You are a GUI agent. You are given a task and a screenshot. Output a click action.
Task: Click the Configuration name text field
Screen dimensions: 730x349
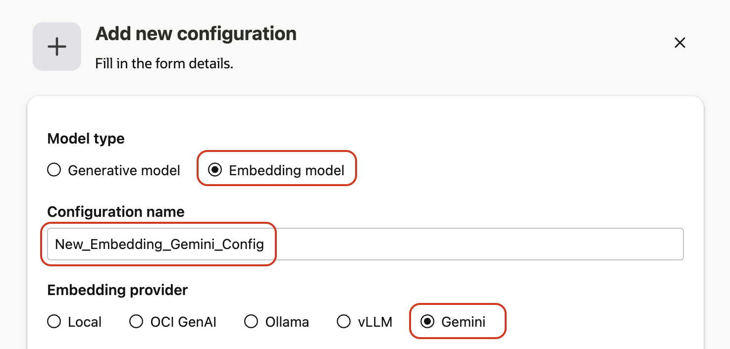coord(347,244)
